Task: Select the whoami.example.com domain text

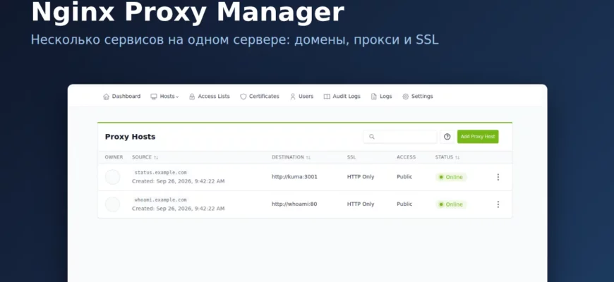Action: point(160,200)
